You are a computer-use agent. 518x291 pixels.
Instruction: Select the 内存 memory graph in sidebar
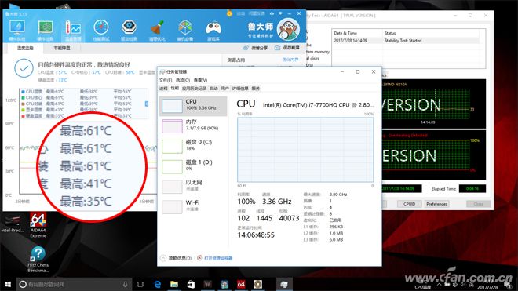[193, 125]
